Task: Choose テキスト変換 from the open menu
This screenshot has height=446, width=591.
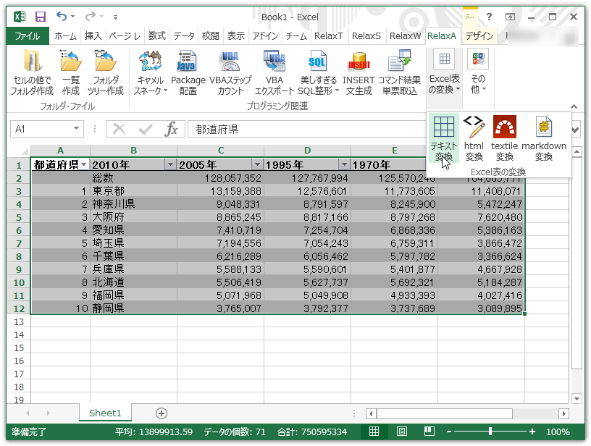Action: 443,136
